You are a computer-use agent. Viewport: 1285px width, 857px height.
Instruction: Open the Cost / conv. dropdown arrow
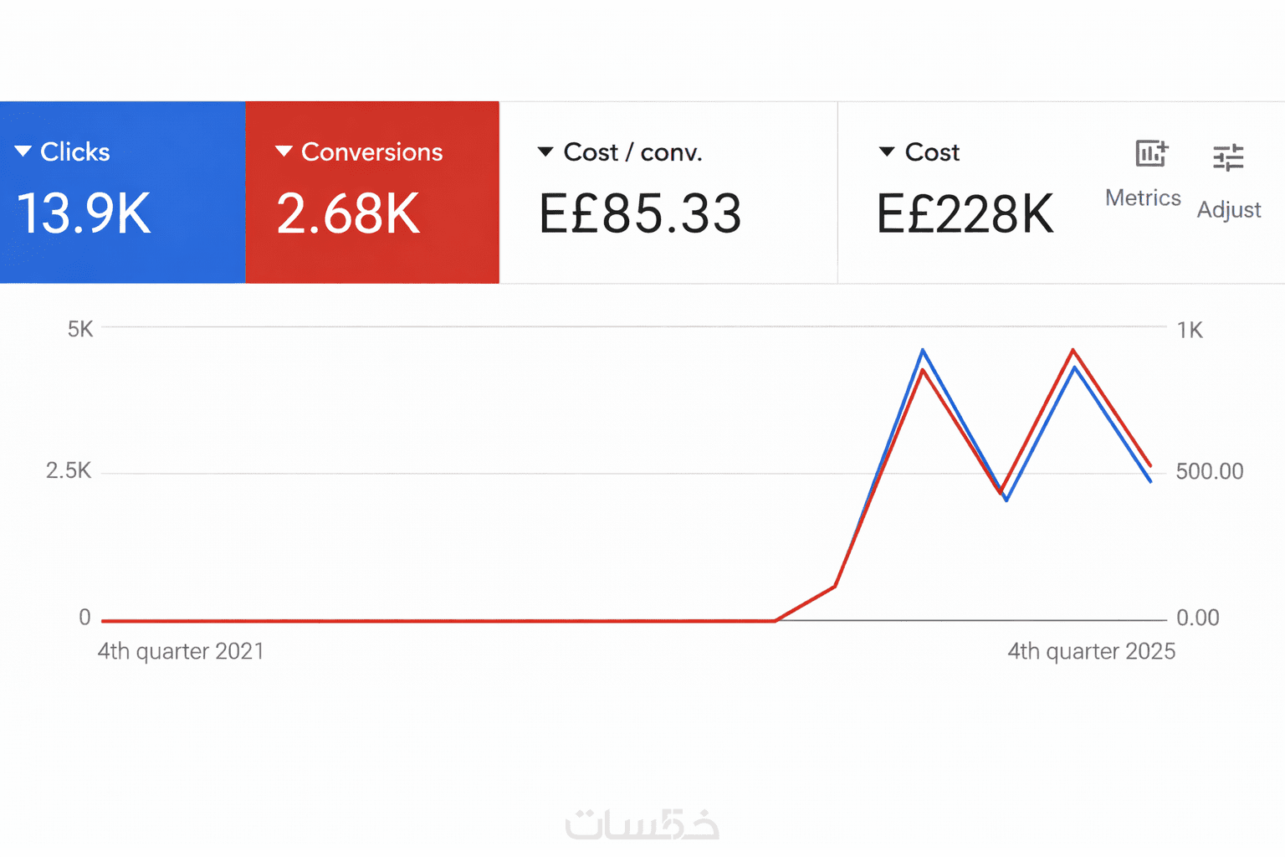pos(545,152)
